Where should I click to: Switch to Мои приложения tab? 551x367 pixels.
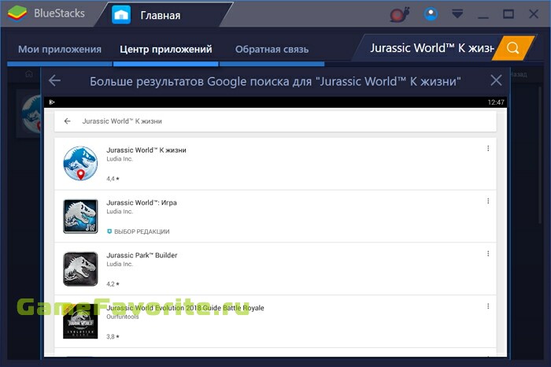tap(60, 49)
